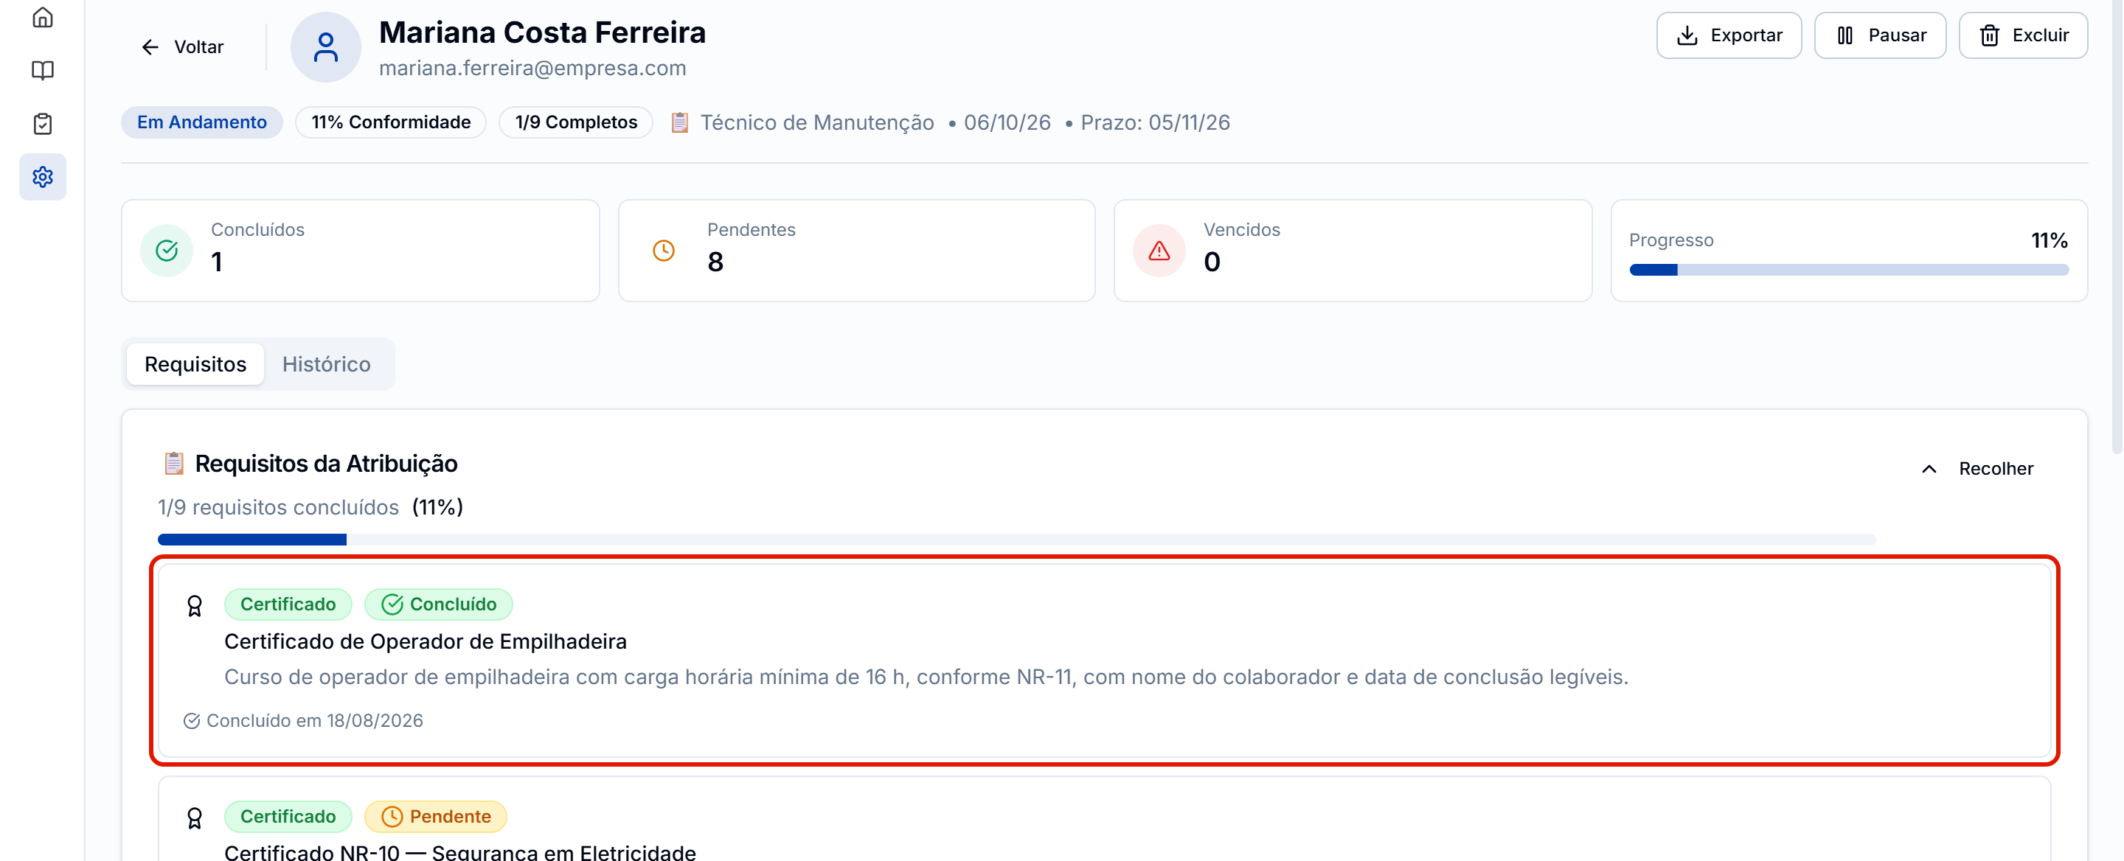Screen dimensions: 2124x861
Task: Click the Pendentes clock icon
Action: coord(664,251)
